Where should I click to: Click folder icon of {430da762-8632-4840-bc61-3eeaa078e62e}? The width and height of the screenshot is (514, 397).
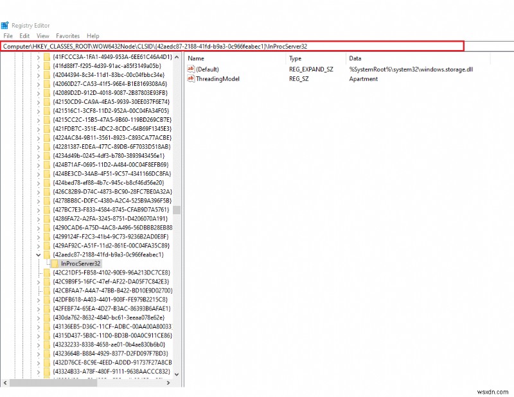tap(47, 317)
